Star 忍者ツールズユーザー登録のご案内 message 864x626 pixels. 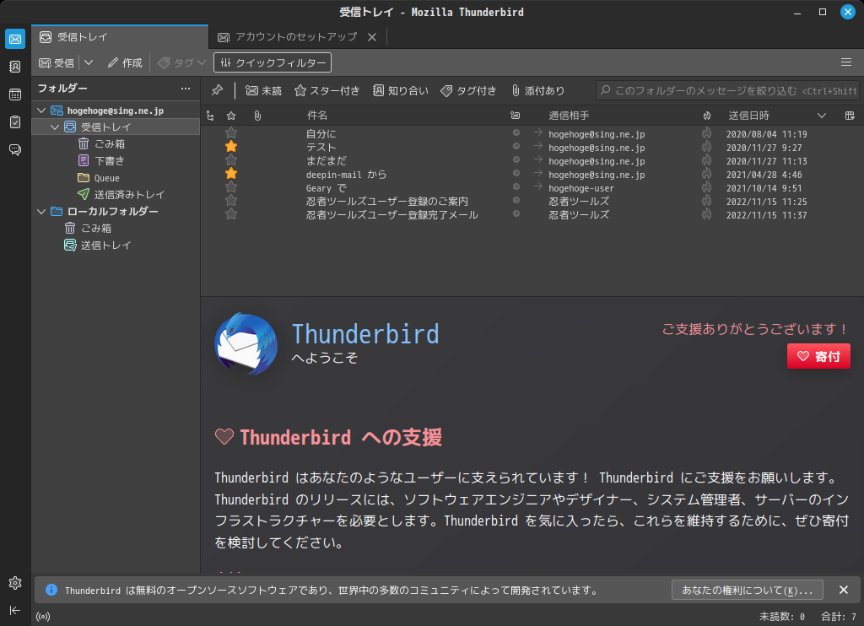[231, 200]
